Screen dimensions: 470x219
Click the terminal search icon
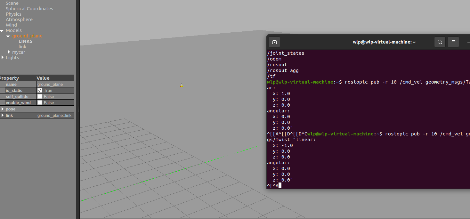pyautogui.click(x=440, y=42)
